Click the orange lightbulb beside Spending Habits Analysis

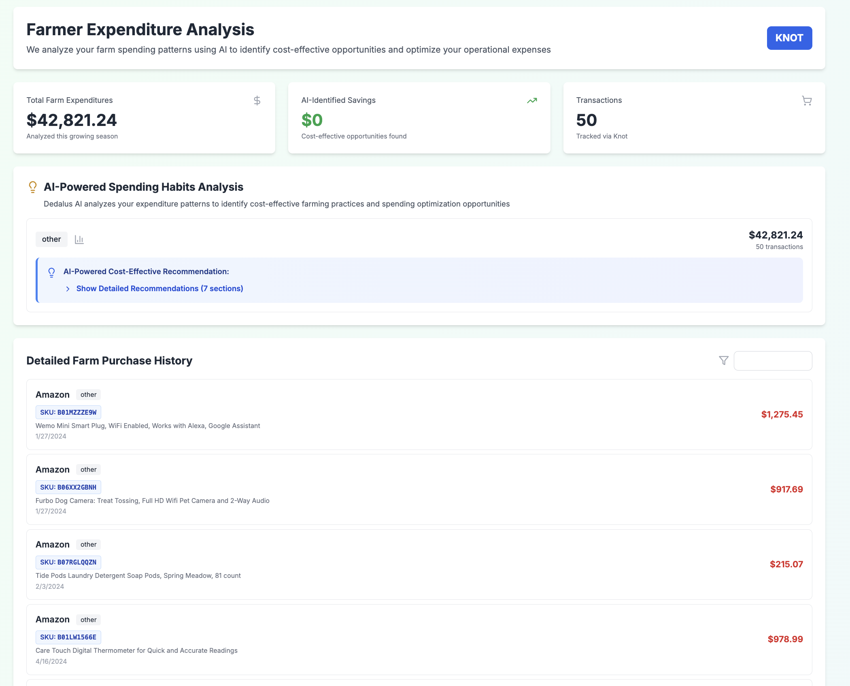coord(33,187)
